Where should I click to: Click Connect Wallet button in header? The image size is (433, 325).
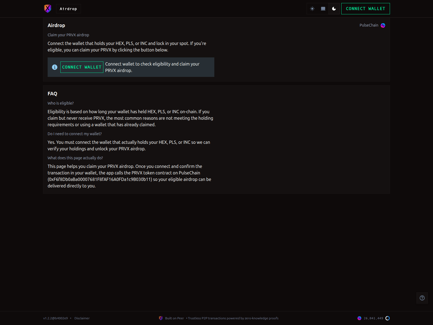366,9
